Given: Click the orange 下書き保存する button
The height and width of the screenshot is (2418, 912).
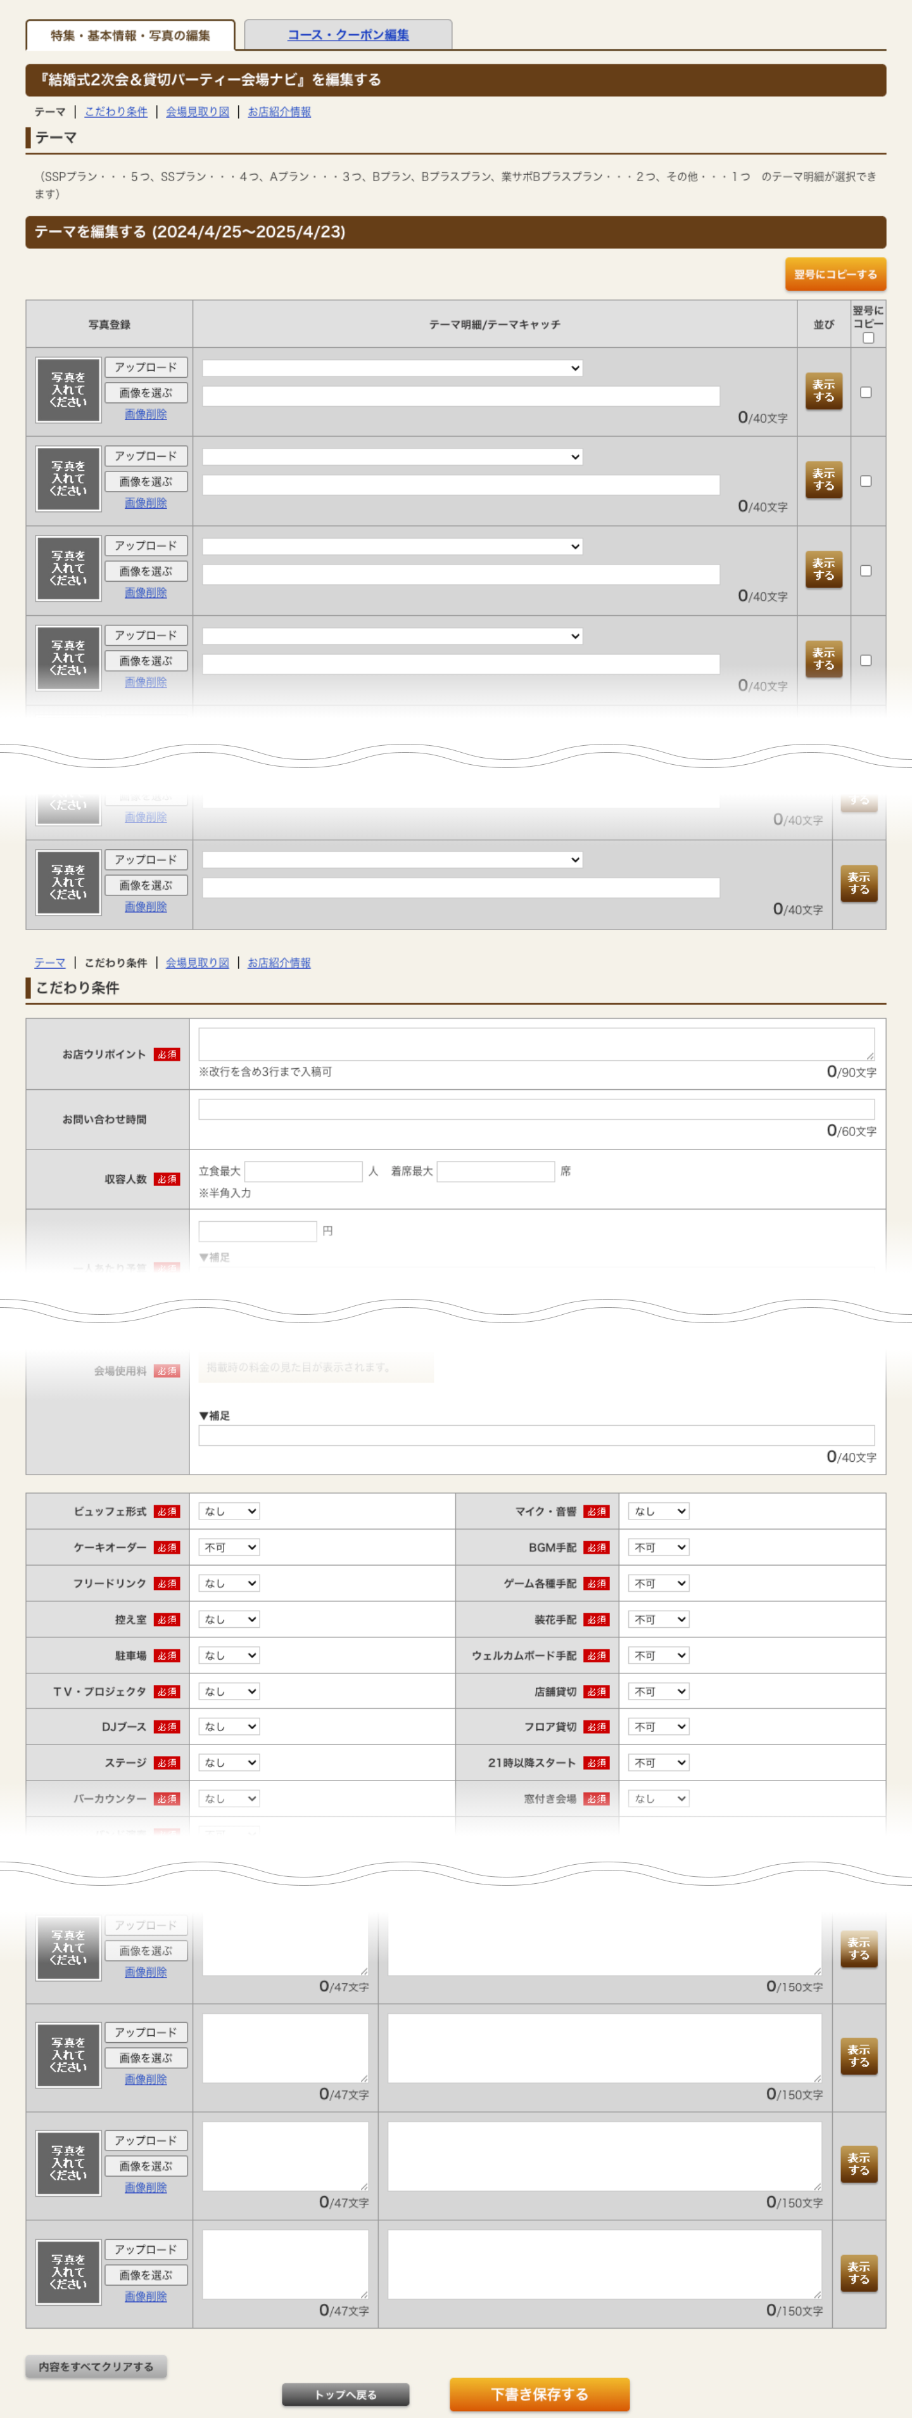Looking at the screenshot, I should coord(540,2393).
